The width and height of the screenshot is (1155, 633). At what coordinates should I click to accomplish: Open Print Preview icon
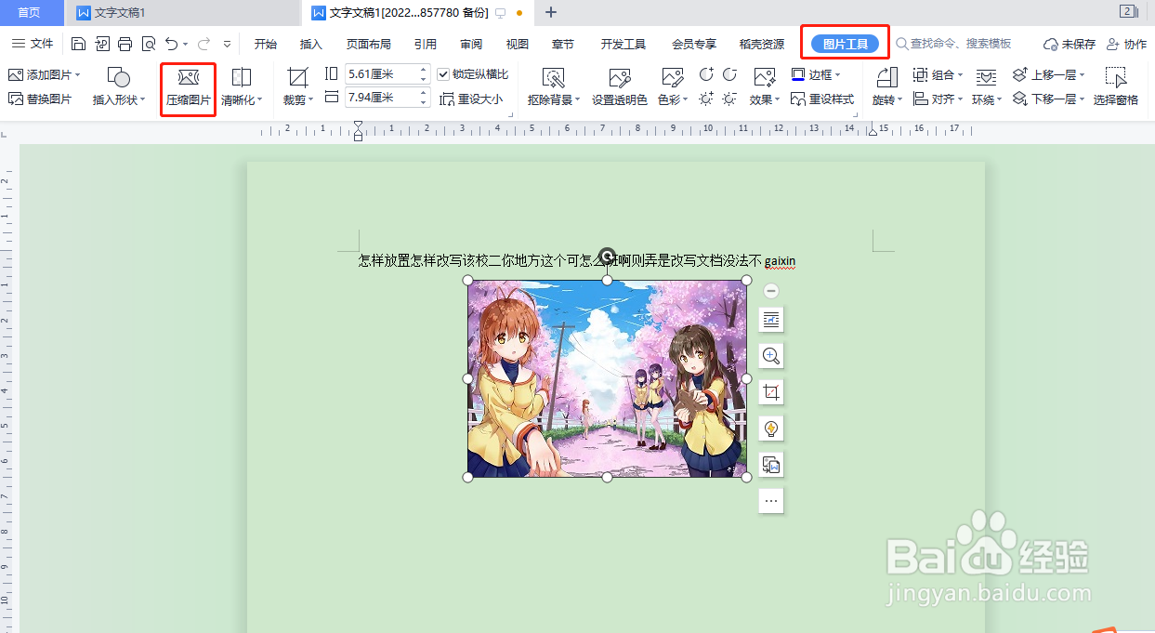pyautogui.click(x=148, y=44)
